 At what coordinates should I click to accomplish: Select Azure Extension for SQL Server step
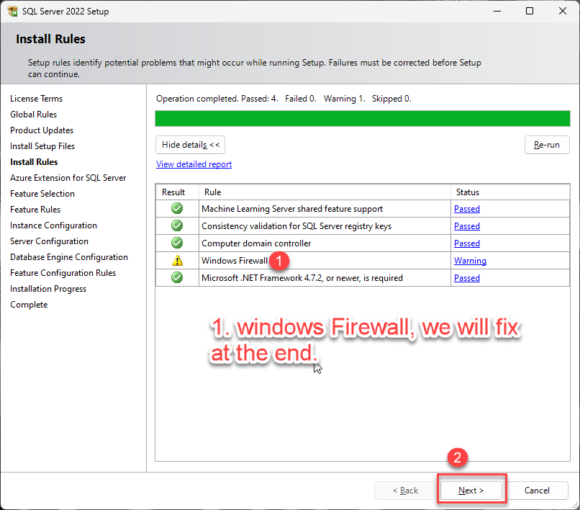pos(68,178)
